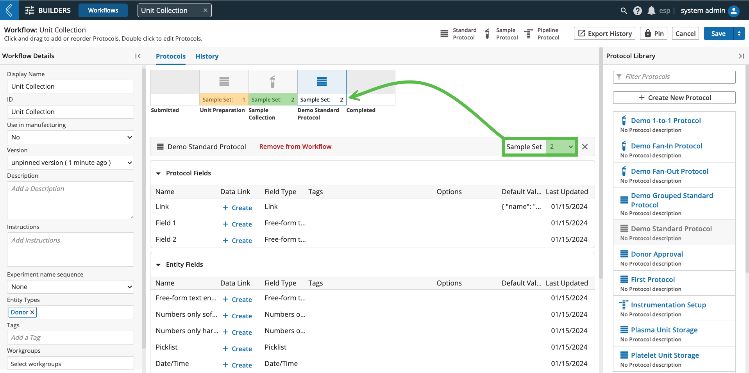The image size is (749, 373).
Task: Open the Sample Set dropdown
Action: tap(561, 147)
